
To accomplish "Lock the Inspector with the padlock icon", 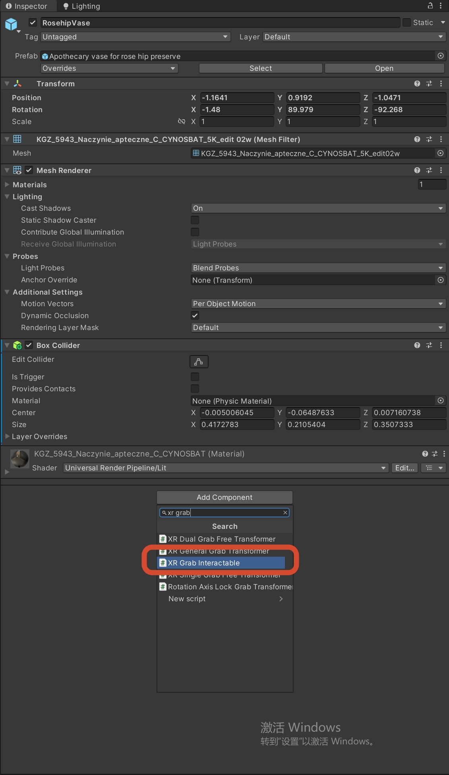I will click(430, 6).
